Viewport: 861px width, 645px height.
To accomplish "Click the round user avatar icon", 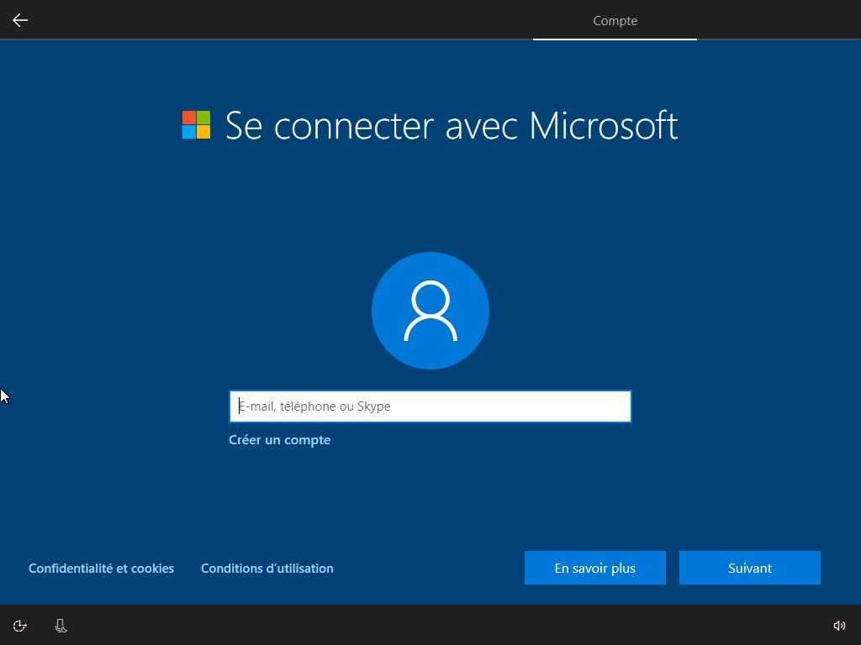I will (x=430, y=311).
